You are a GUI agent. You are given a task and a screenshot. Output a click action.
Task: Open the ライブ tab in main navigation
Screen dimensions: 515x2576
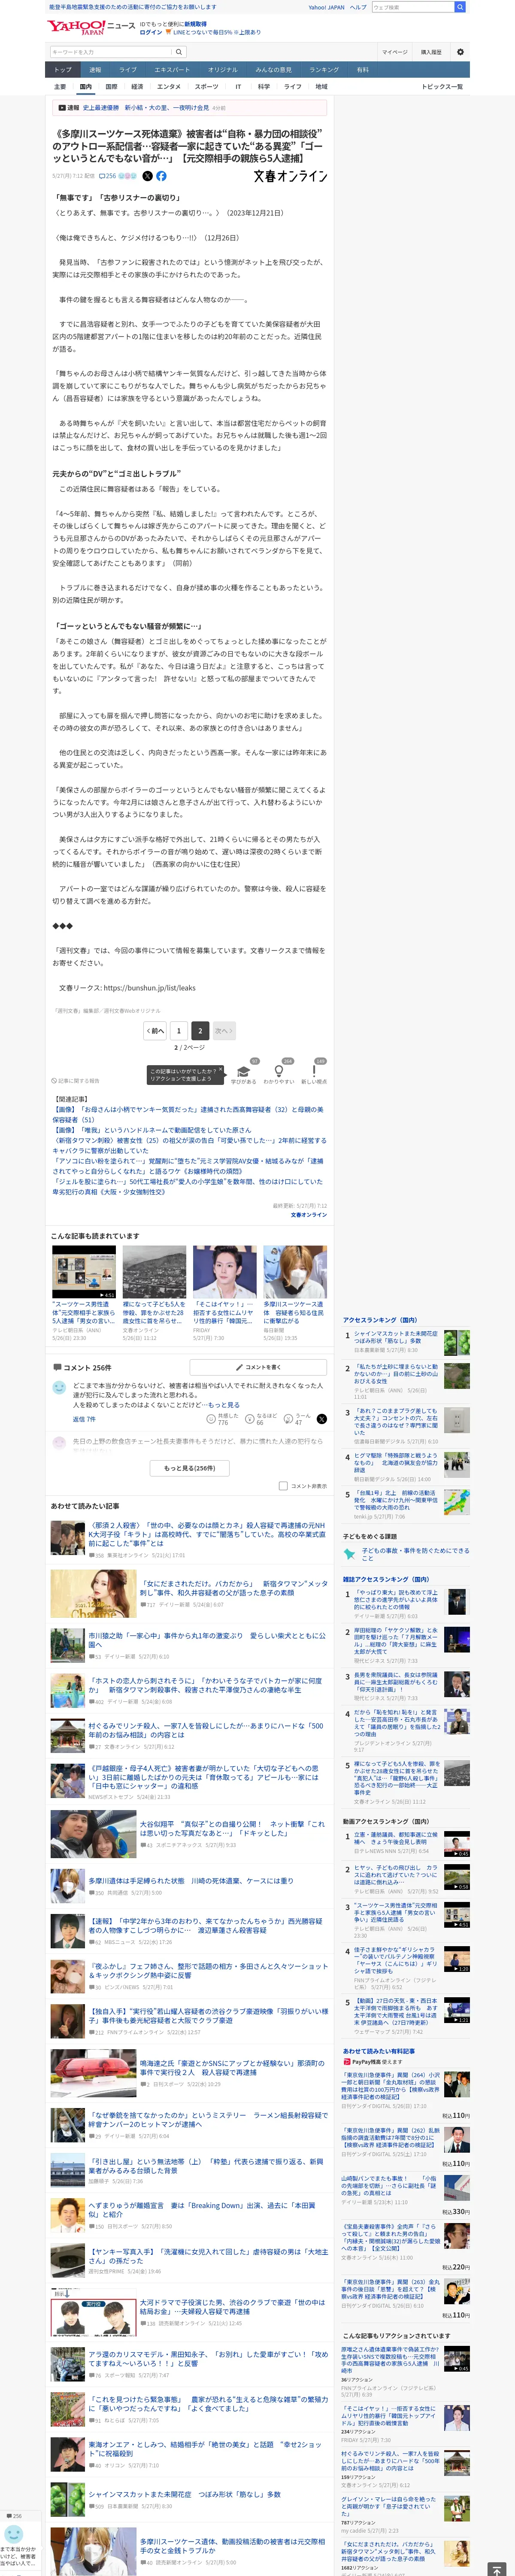point(128,70)
